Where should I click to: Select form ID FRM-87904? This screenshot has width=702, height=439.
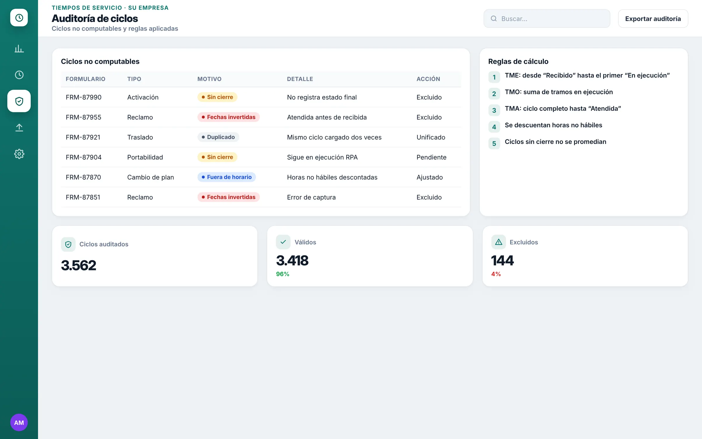[x=84, y=157]
